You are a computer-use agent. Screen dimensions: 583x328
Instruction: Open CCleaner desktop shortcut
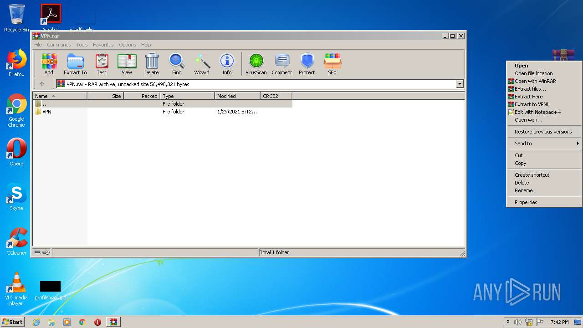click(x=16, y=241)
